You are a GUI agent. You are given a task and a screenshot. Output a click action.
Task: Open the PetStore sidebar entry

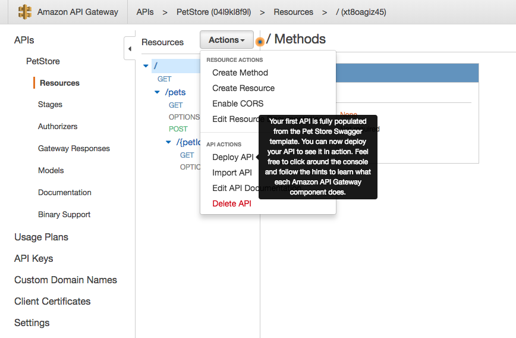43,61
